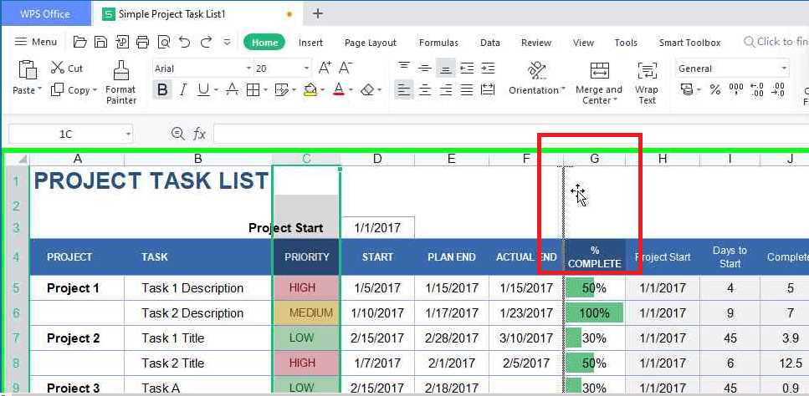Align text to the bottom of the cell

tap(445, 68)
